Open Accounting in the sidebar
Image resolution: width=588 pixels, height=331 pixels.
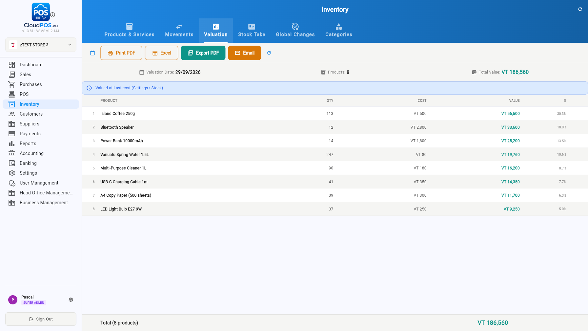point(41,153)
